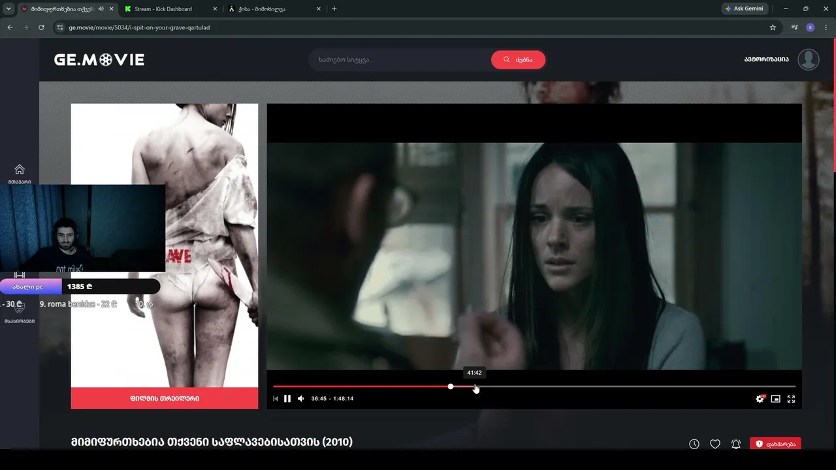Click the 1385 ₾ donation goal bar
This screenshot has height=470, width=836.
click(80, 287)
